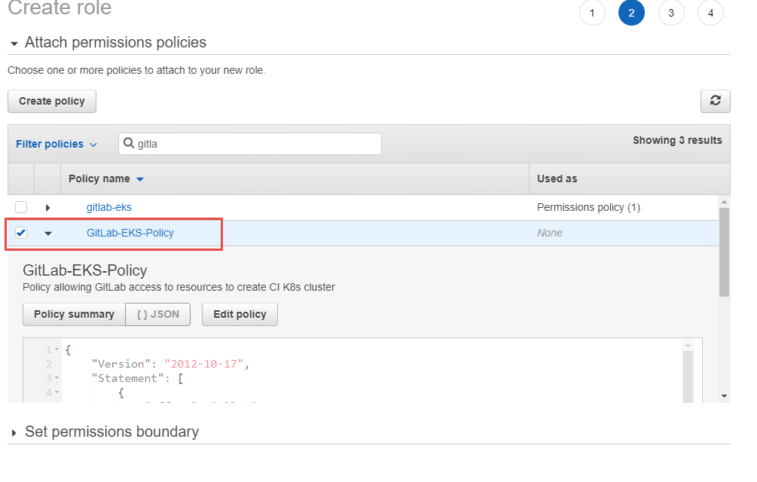757x482 pixels.
Task: Click the policy description text about K8s cluster
Action: 179,287
